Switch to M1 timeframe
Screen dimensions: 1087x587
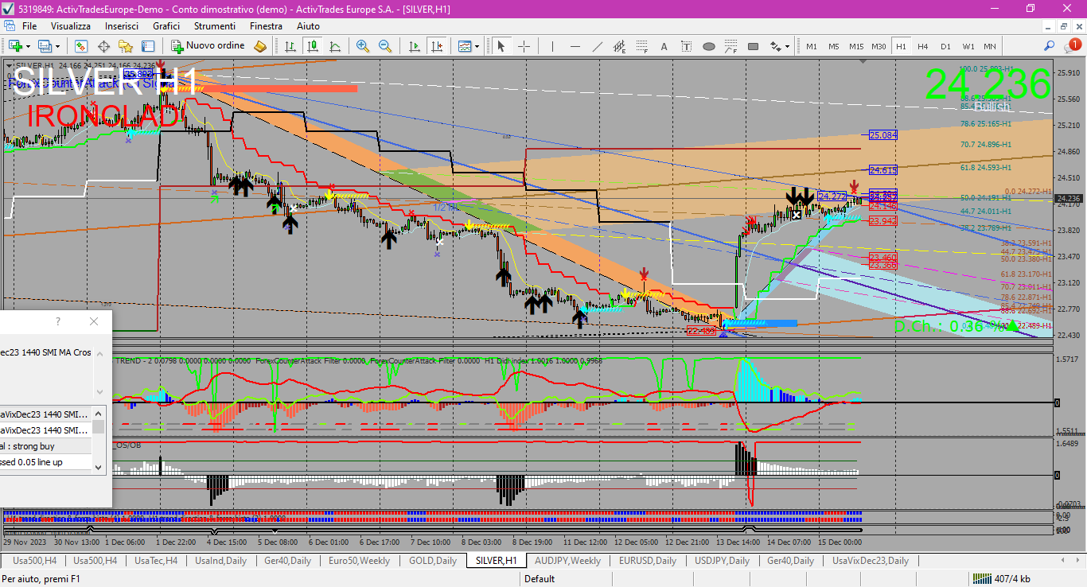pyautogui.click(x=812, y=46)
